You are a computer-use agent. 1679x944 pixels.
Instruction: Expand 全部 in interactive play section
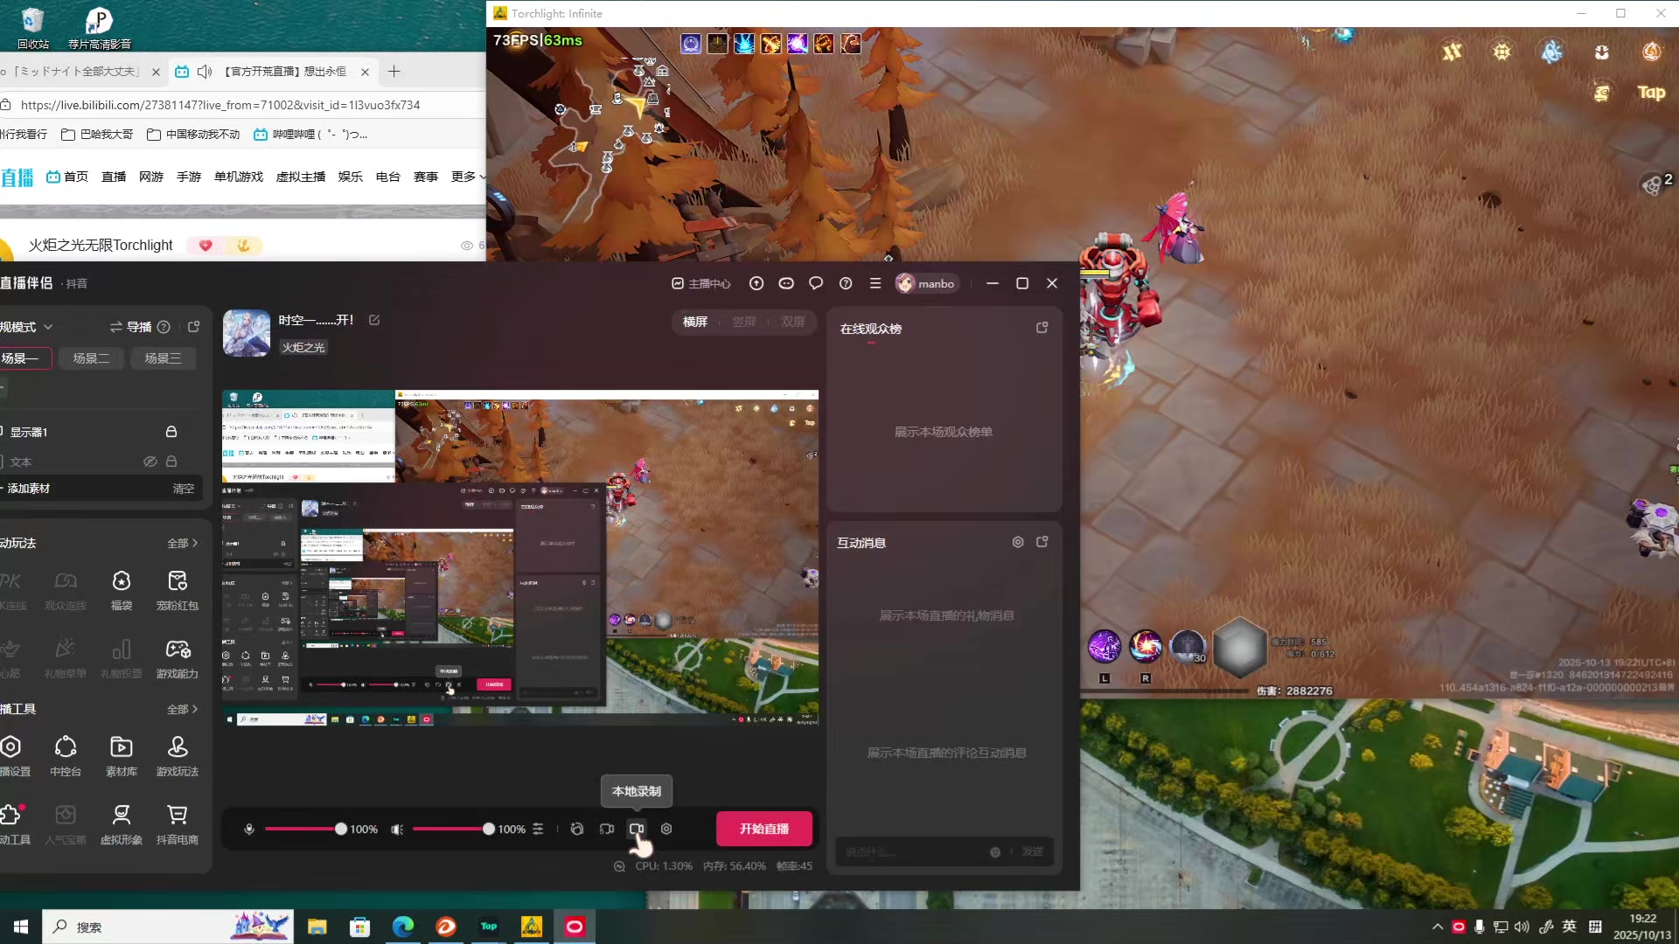182,543
